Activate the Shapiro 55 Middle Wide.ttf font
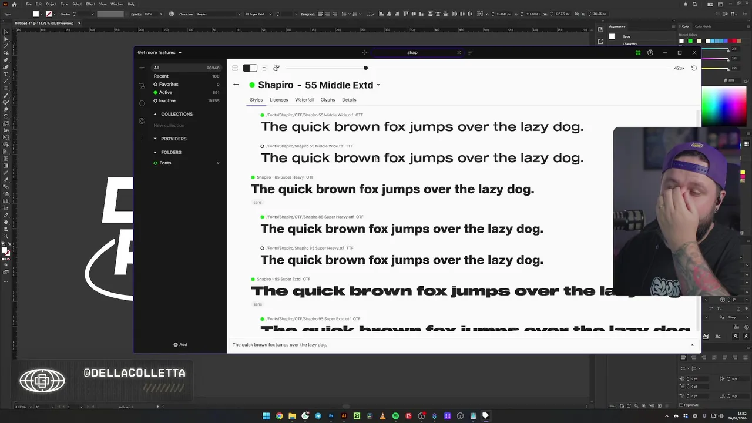 pyautogui.click(x=262, y=146)
